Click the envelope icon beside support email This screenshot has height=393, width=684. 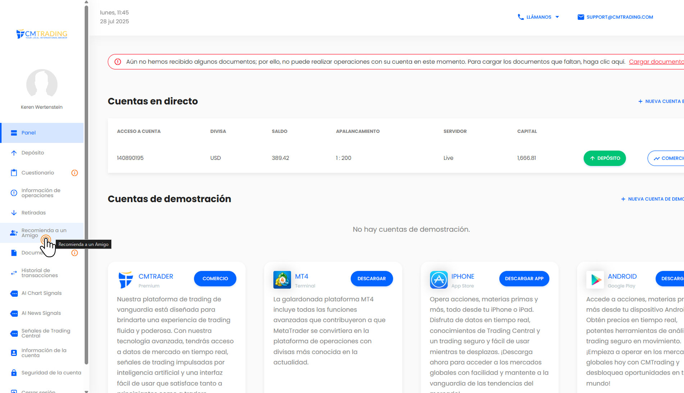point(580,17)
